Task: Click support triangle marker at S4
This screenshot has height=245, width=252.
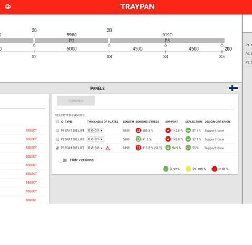Action: tap(166, 45)
